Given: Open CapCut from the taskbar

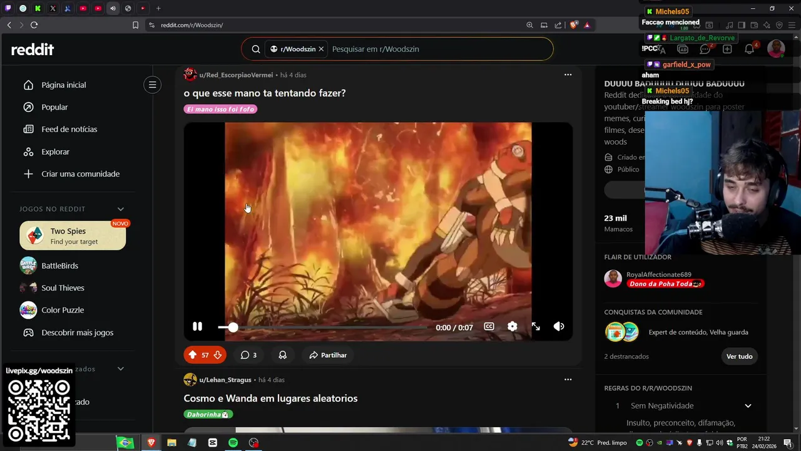Looking at the screenshot, I should (x=213, y=442).
